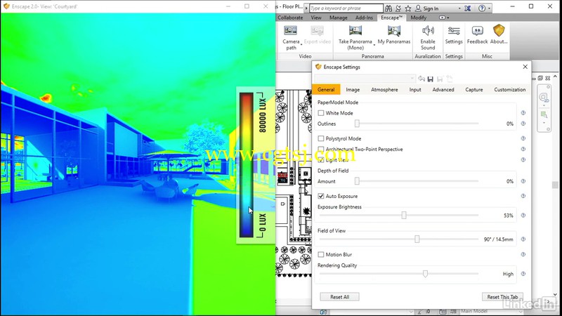Switch to the Atmosphere tab
Viewport: 562px width, 316px height.
pyautogui.click(x=384, y=90)
